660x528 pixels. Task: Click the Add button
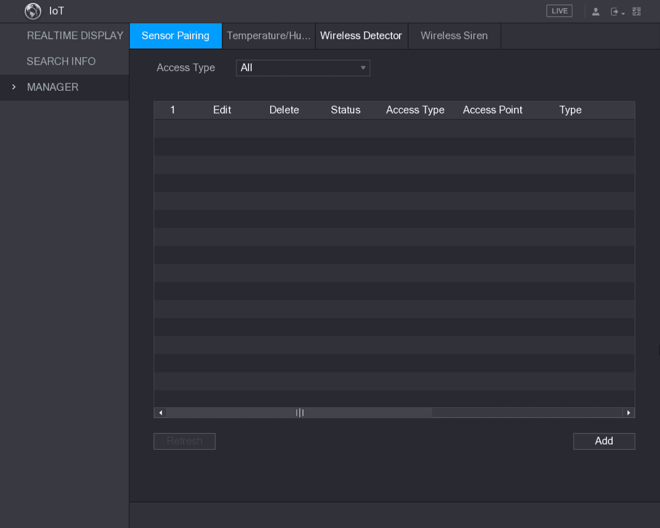coord(604,441)
